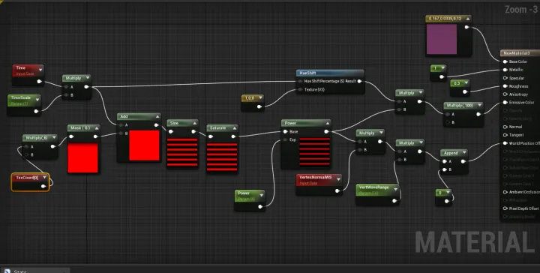This screenshot has height=273, width=540.
Task: Select the Power parameter node
Action: pyautogui.click(x=250, y=200)
